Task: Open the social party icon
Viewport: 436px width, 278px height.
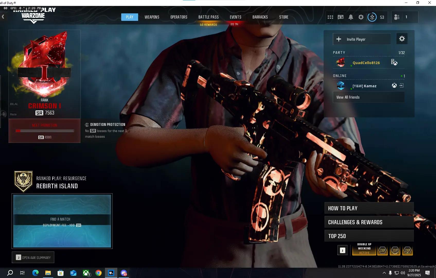Action: [397, 17]
